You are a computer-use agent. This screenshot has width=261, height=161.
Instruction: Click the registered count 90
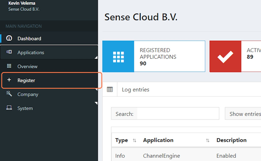point(143,63)
